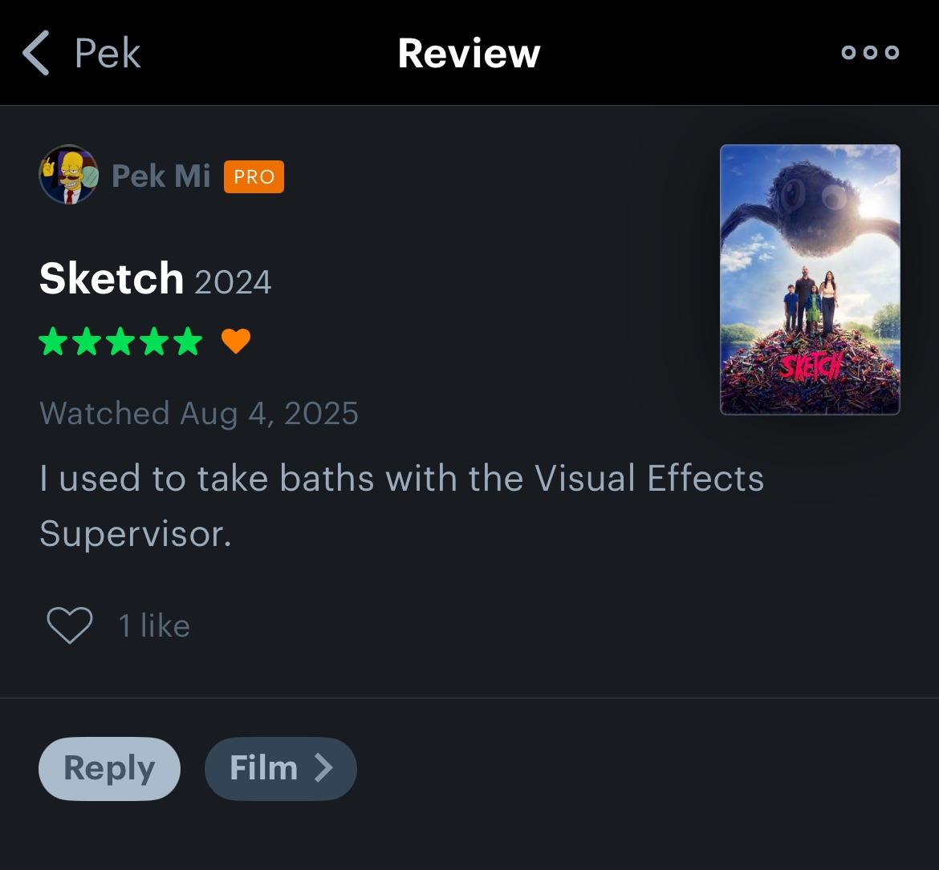This screenshot has width=939, height=870.
Task: Tap the 2024 release year
Action: pyautogui.click(x=233, y=282)
